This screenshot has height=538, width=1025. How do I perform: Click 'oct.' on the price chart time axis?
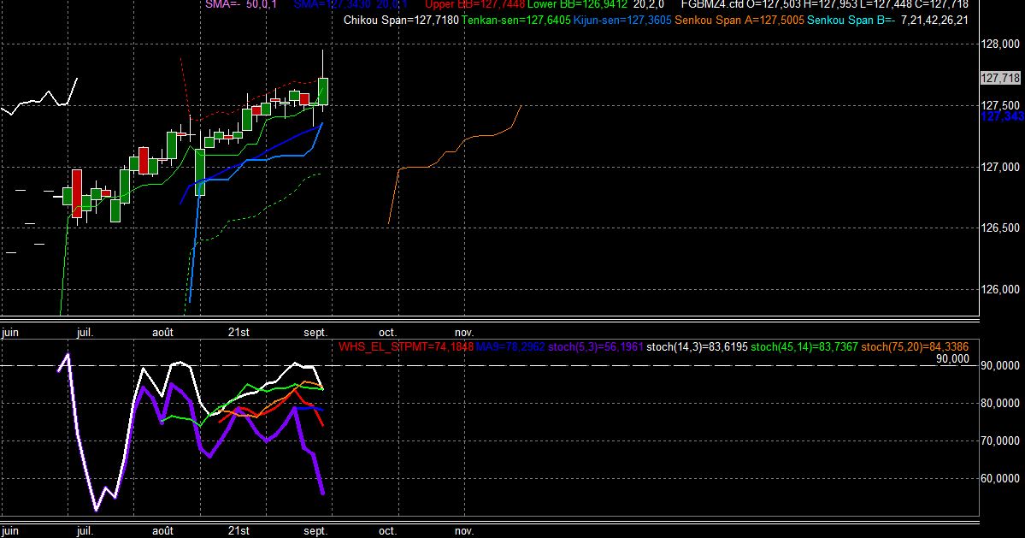tap(387, 333)
